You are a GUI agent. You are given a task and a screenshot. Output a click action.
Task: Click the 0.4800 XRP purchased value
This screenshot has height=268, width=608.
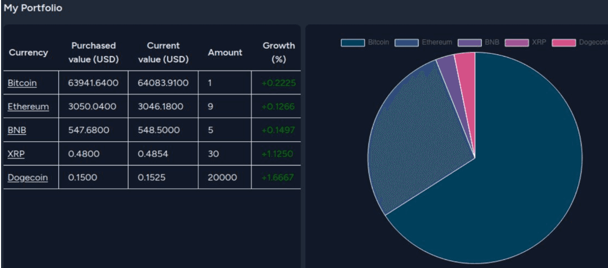[x=84, y=154]
